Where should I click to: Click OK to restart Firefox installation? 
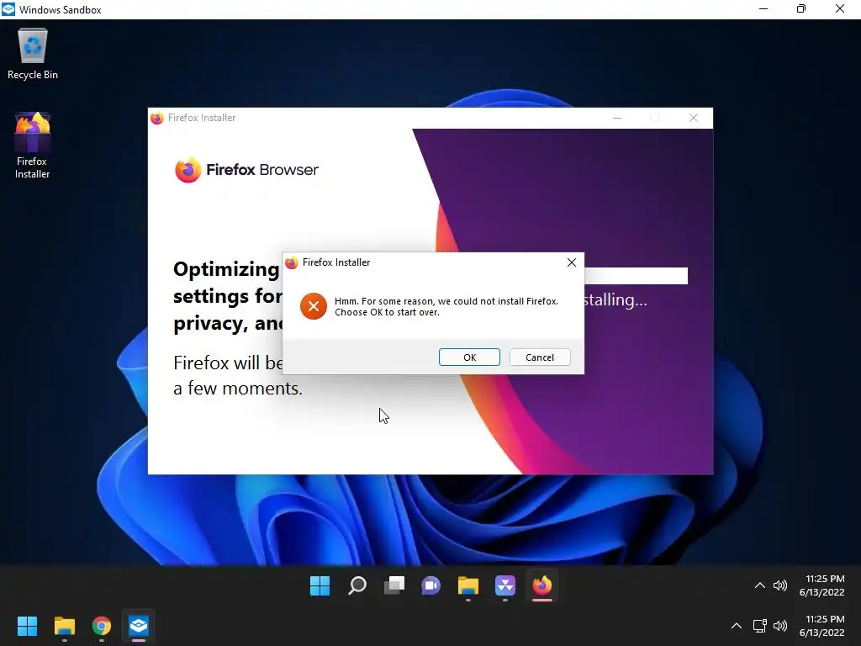point(469,357)
